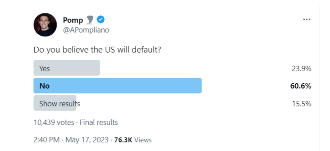Image resolution: width=330 pixels, height=151 pixels.
Task: Click the tornado emoji beside Pomp
Action: tap(90, 20)
